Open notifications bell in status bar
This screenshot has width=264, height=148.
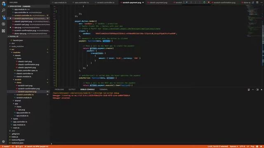tap(261, 146)
